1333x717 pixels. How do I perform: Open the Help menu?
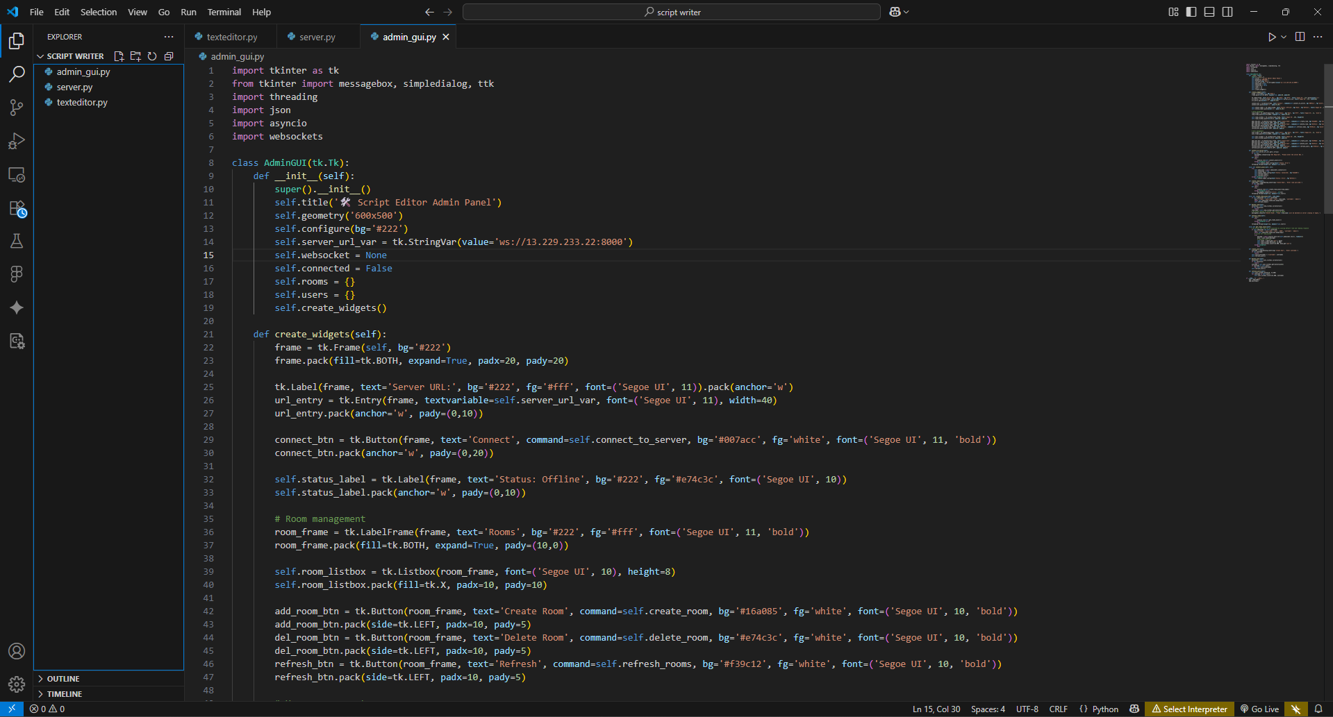click(x=261, y=12)
